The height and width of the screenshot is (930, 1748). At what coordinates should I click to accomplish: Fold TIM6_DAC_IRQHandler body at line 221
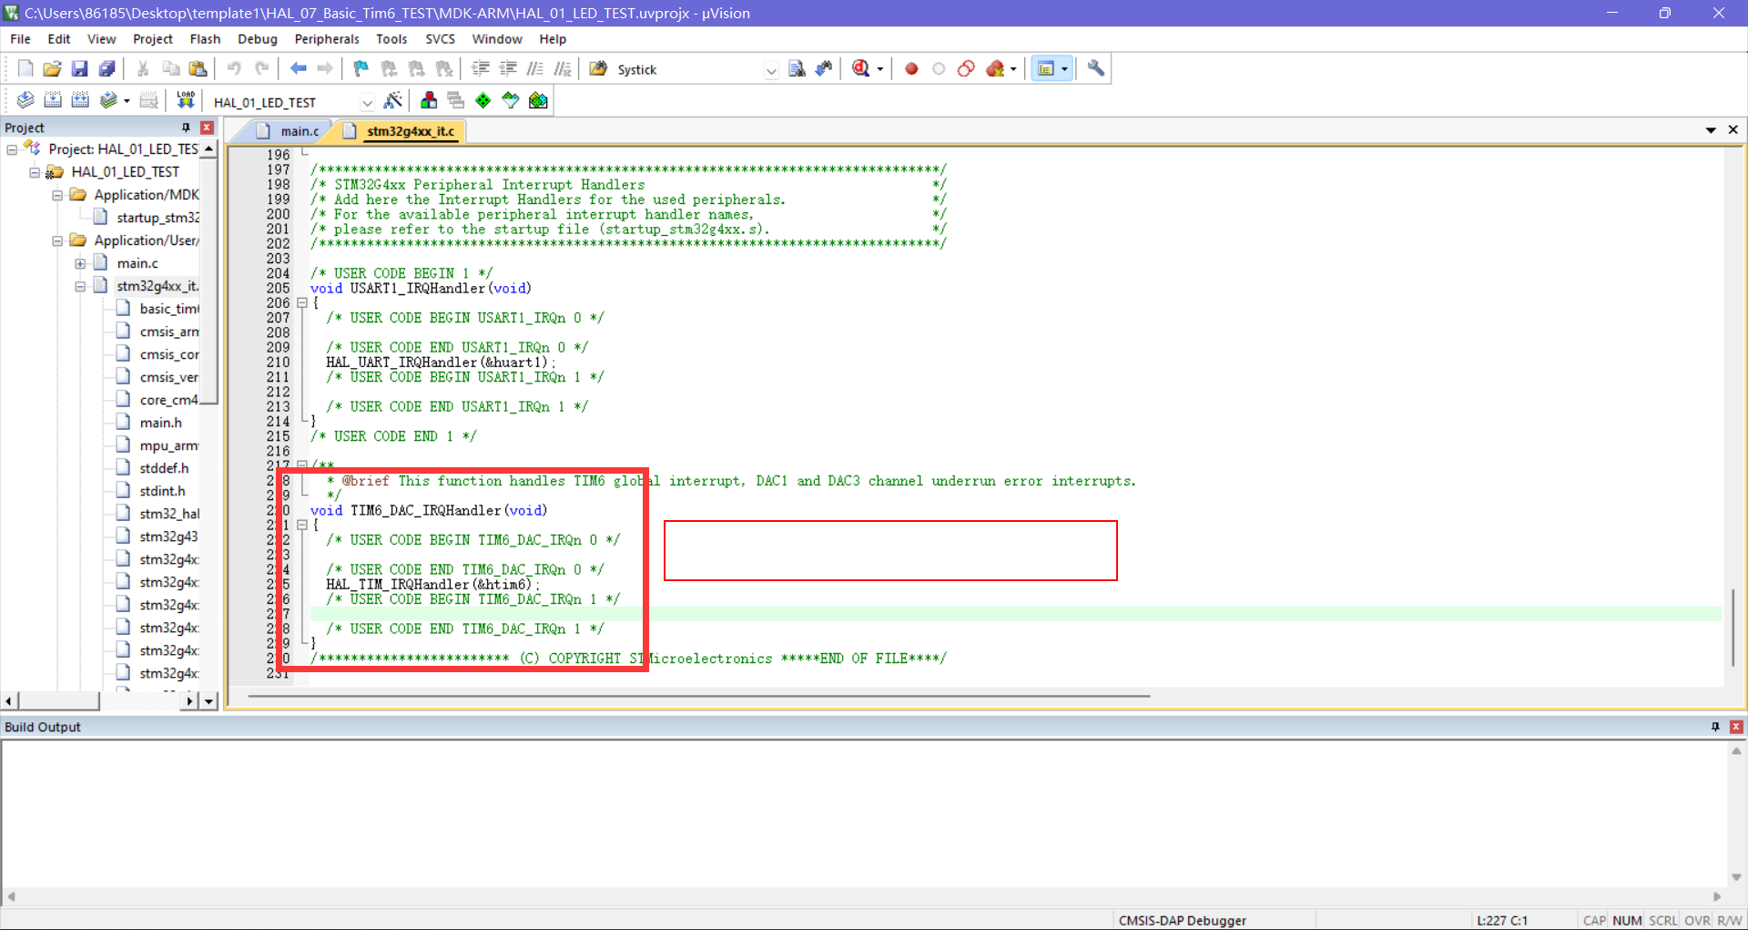[302, 526]
